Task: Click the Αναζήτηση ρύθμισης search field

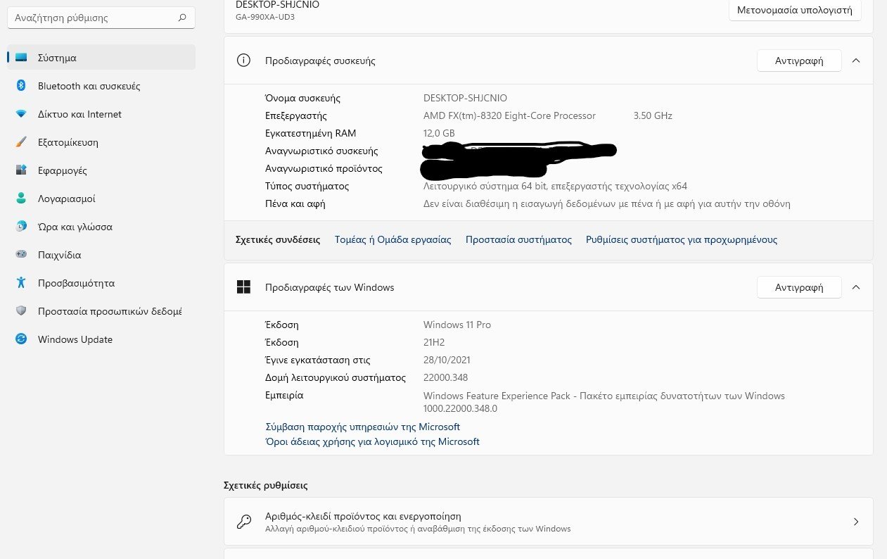Action: [x=101, y=18]
